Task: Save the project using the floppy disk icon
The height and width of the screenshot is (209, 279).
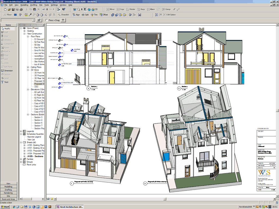Action: coord(13,10)
